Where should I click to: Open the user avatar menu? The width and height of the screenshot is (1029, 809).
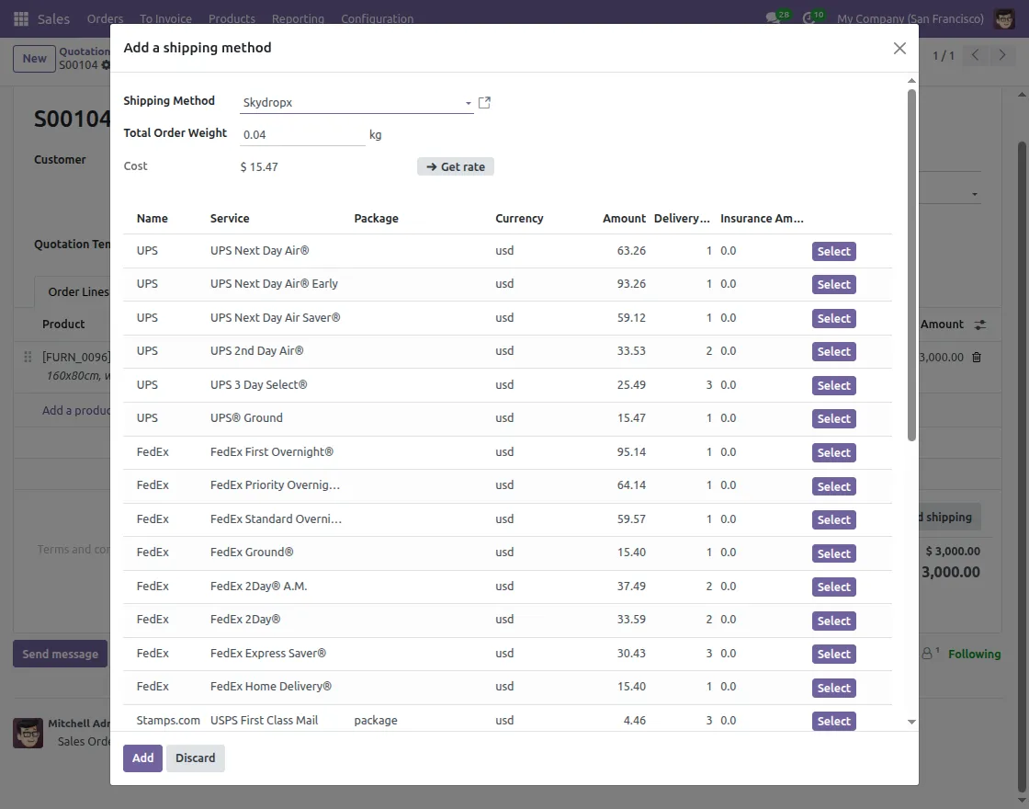[1004, 18]
